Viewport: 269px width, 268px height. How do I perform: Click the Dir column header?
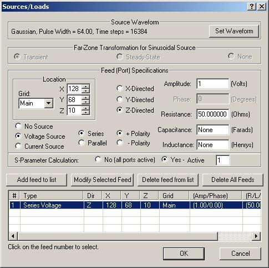pyautogui.click(x=93, y=196)
